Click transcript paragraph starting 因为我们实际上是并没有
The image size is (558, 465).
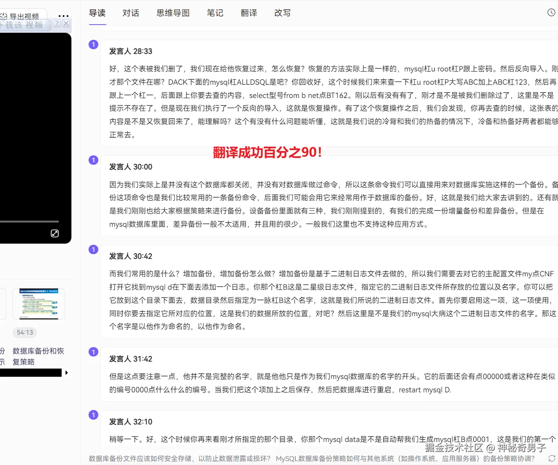tap(334, 204)
